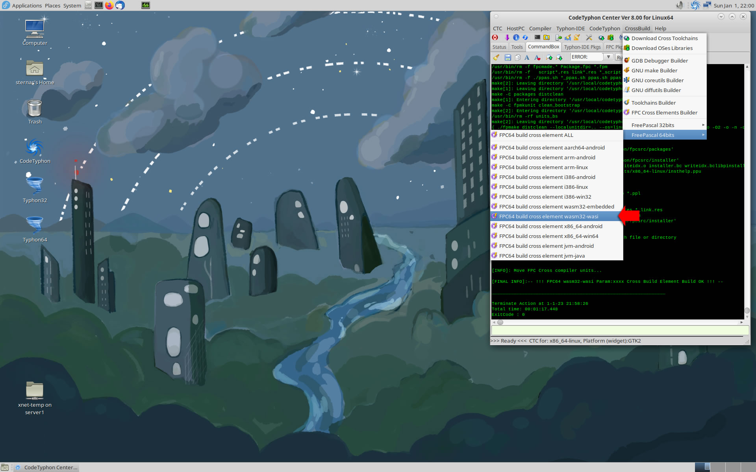This screenshot has height=472, width=756.
Task: Open the system monitor panel icon
Action: (x=146, y=5)
